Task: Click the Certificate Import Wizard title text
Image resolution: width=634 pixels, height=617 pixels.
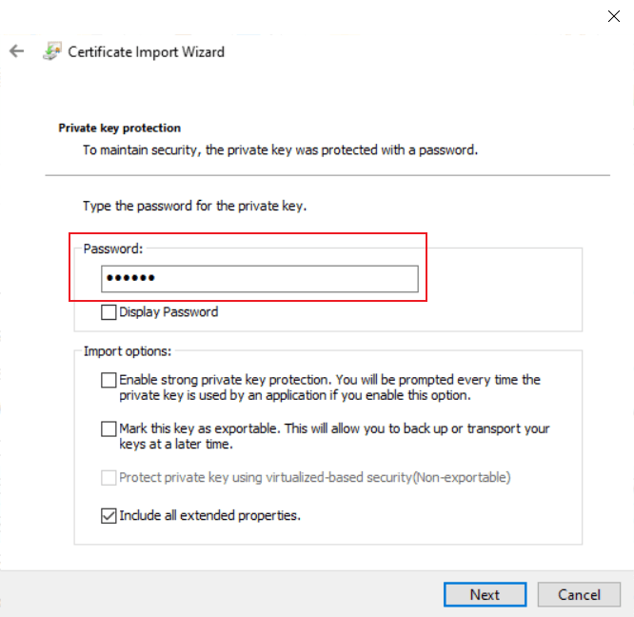Action: pyautogui.click(x=147, y=51)
